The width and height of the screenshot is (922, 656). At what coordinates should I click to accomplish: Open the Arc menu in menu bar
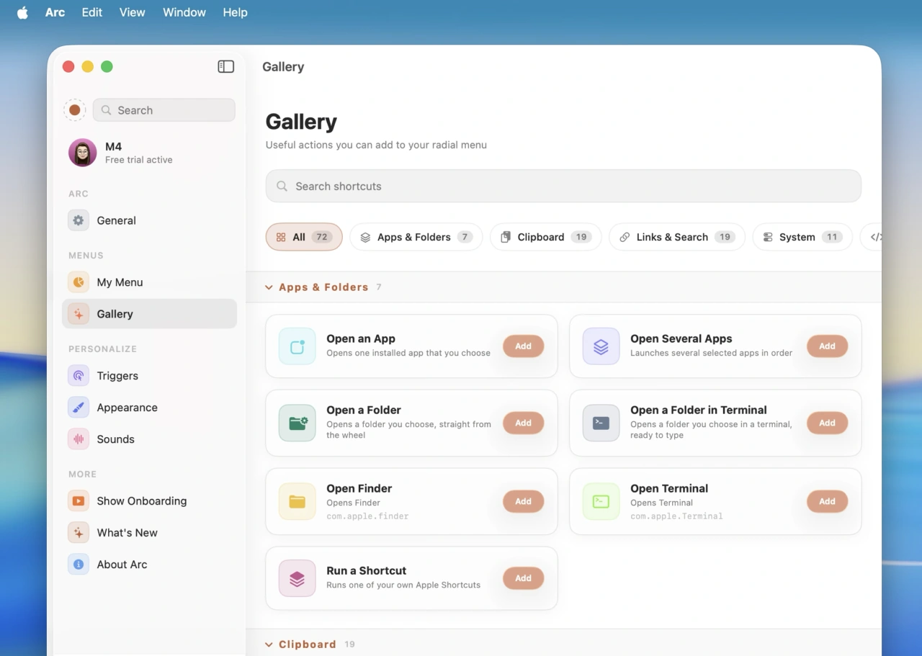tap(55, 12)
